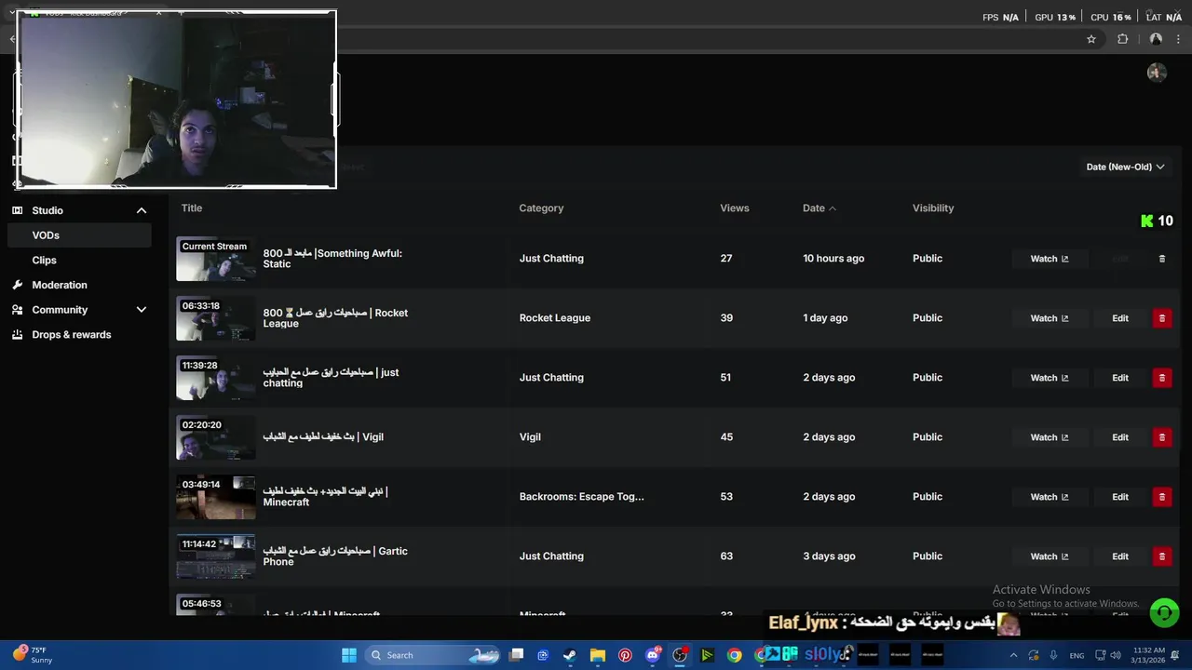Screen dimensions: 1192x670
Task: Open Google Chrome from the taskbar
Action: pos(735,655)
